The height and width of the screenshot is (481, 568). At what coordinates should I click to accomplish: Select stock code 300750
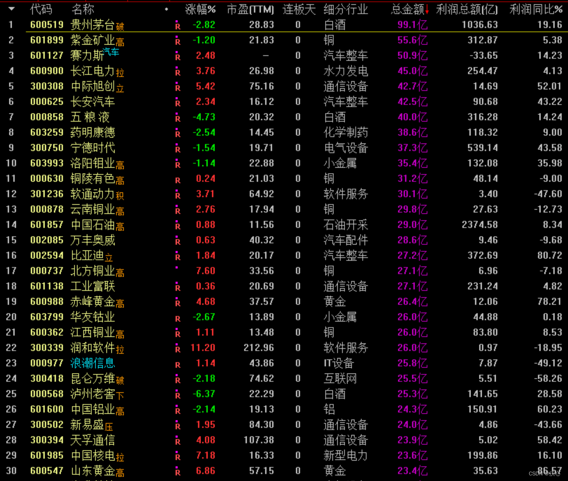[47, 148]
